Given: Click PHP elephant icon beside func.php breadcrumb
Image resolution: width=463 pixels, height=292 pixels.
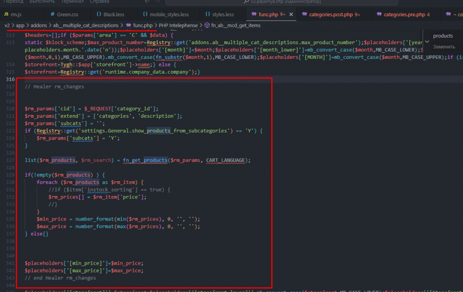Looking at the screenshot, I should [x=128, y=25].
